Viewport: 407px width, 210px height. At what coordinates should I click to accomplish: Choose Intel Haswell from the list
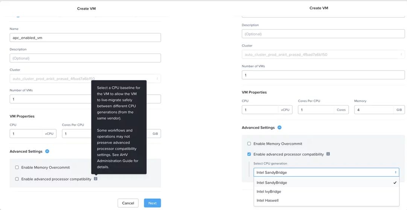pyautogui.click(x=326, y=200)
